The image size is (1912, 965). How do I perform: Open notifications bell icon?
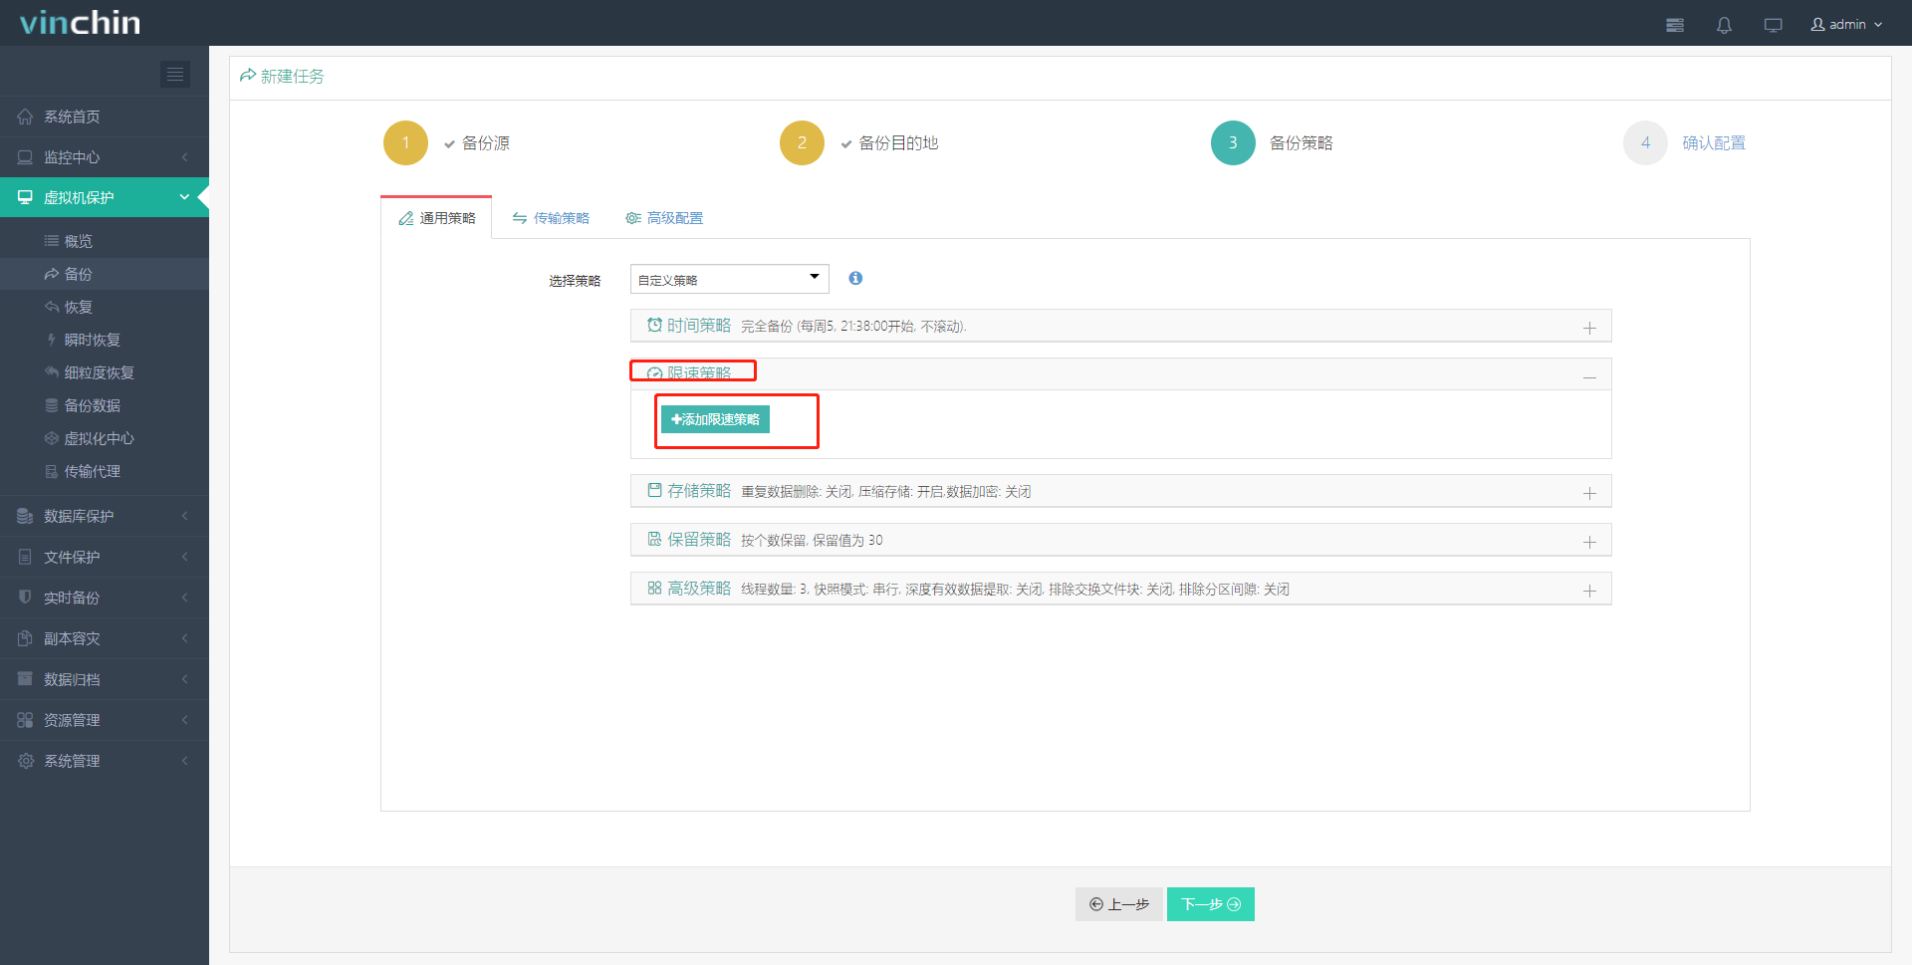tap(1724, 25)
